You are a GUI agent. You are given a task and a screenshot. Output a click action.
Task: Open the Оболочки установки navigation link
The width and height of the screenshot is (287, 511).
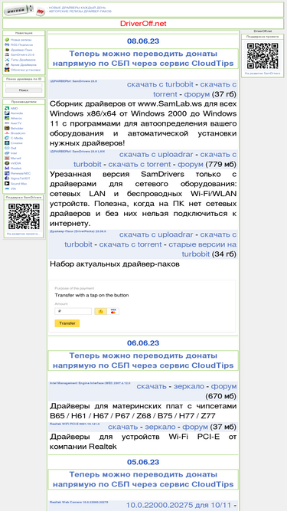point(26,70)
